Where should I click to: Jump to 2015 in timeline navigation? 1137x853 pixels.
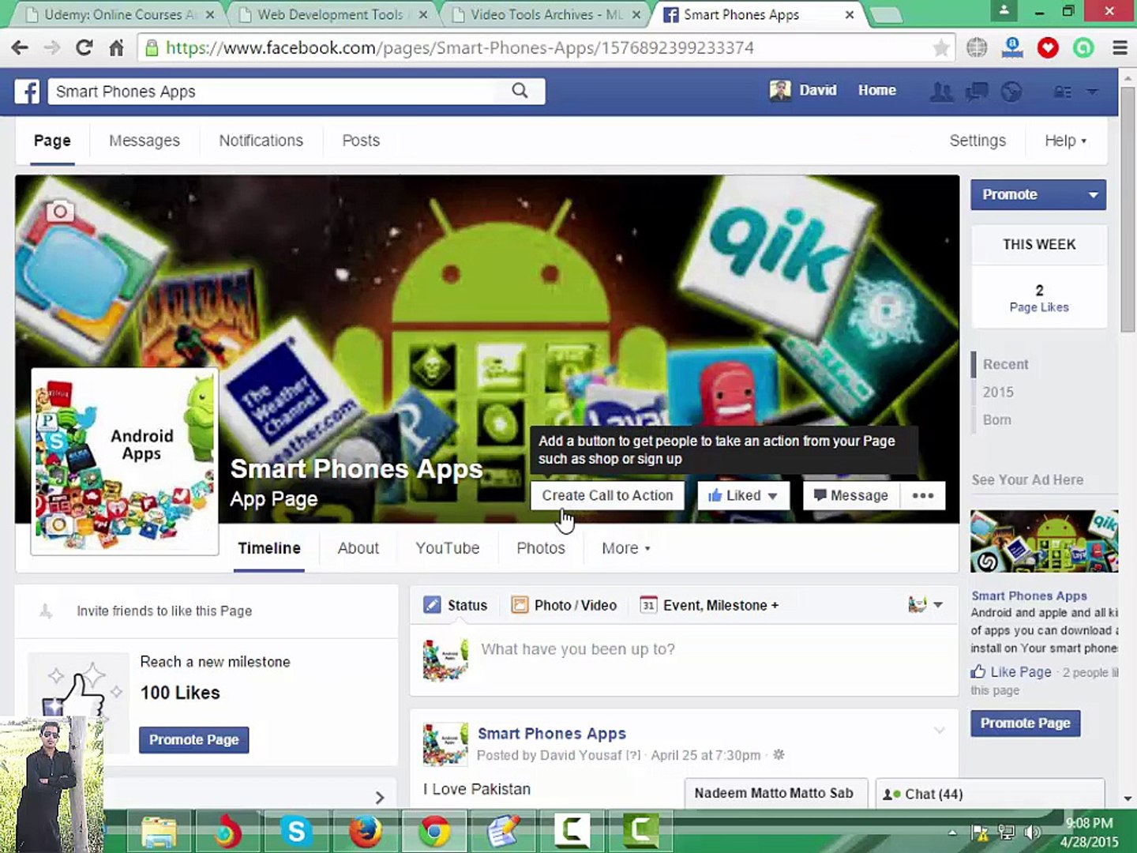pyautogui.click(x=998, y=393)
